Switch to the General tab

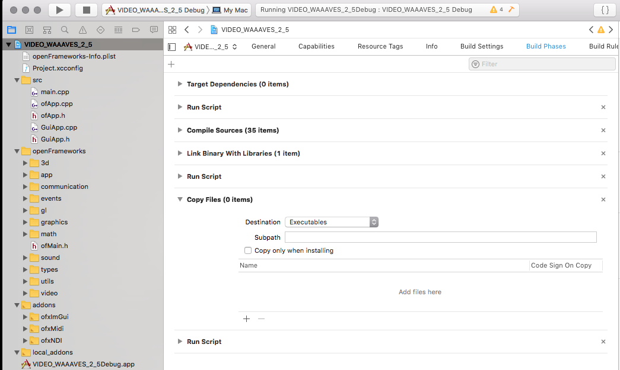(263, 47)
